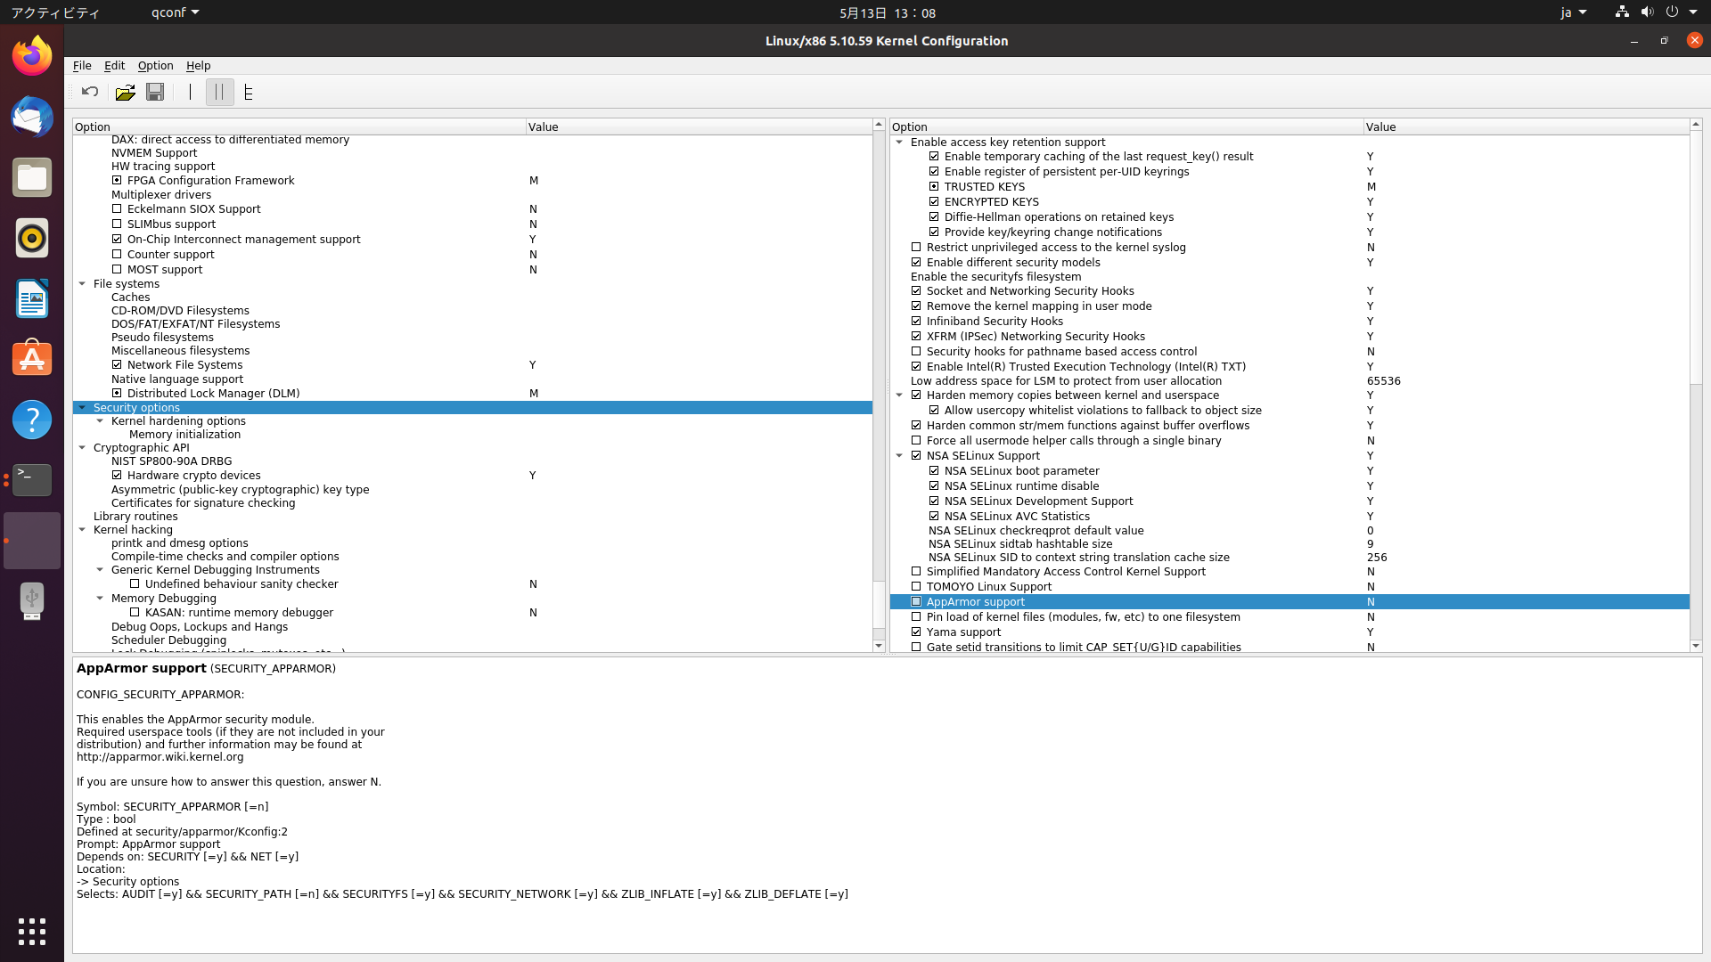Open Files manager from the dock
Image resolution: width=1711 pixels, height=962 pixels.
pos(32,177)
